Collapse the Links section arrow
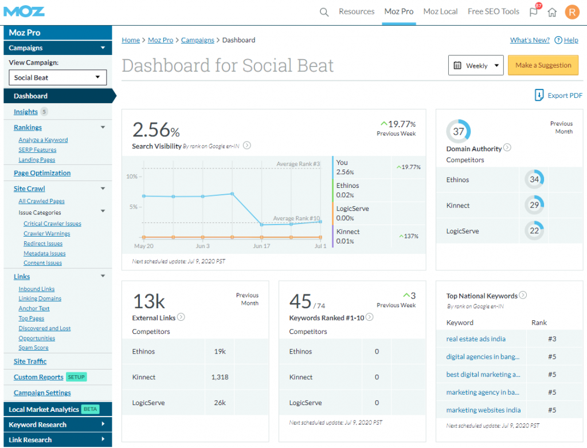The image size is (587, 448). [103, 276]
